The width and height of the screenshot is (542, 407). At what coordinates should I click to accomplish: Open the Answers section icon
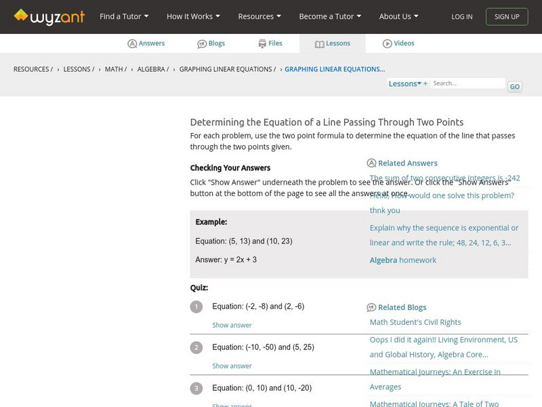point(132,43)
